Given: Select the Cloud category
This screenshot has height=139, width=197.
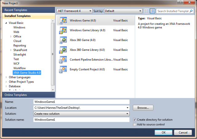Looking at the screenshot, I should [x=17, y=41].
